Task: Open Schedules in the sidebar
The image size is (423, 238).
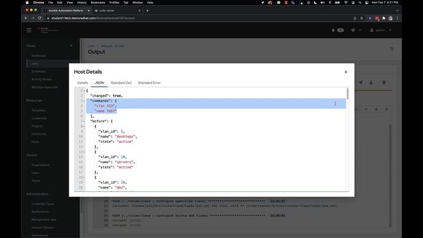Action: 38,71
